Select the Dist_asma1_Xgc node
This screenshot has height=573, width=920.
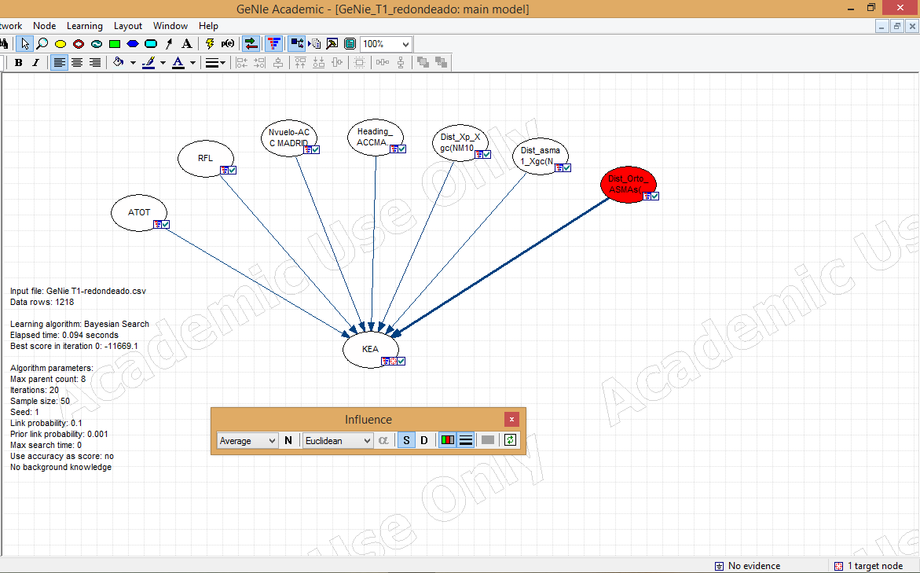tap(541, 156)
